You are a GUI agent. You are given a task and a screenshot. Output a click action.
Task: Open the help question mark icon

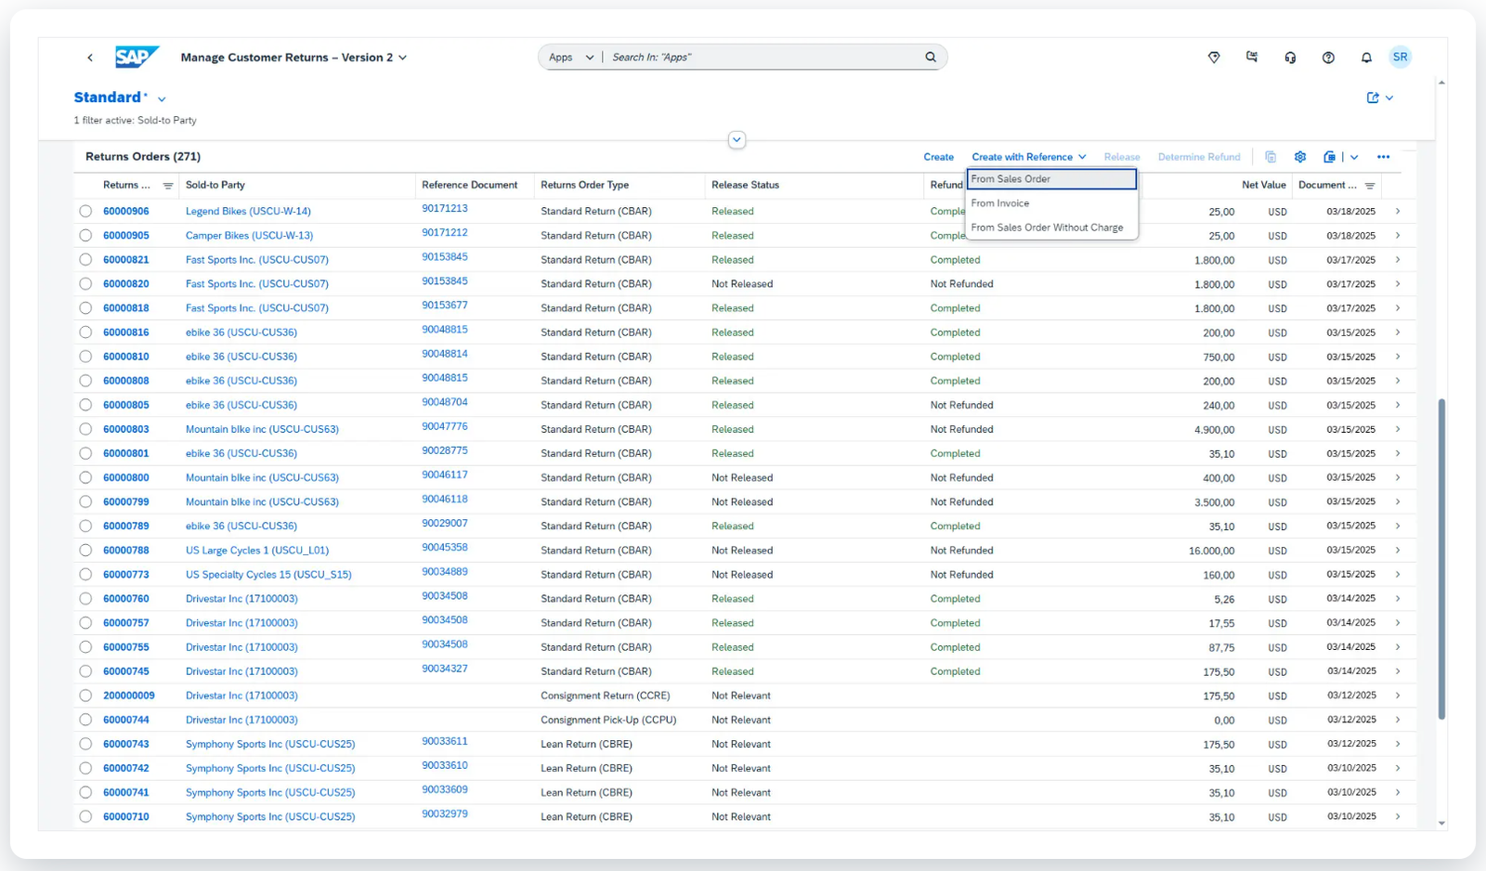pyautogui.click(x=1328, y=58)
